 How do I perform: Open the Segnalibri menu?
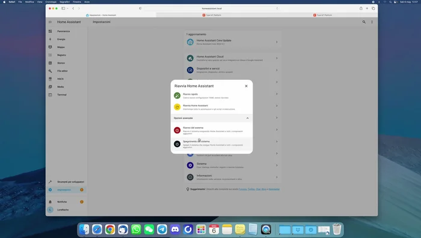coord(65,2)
